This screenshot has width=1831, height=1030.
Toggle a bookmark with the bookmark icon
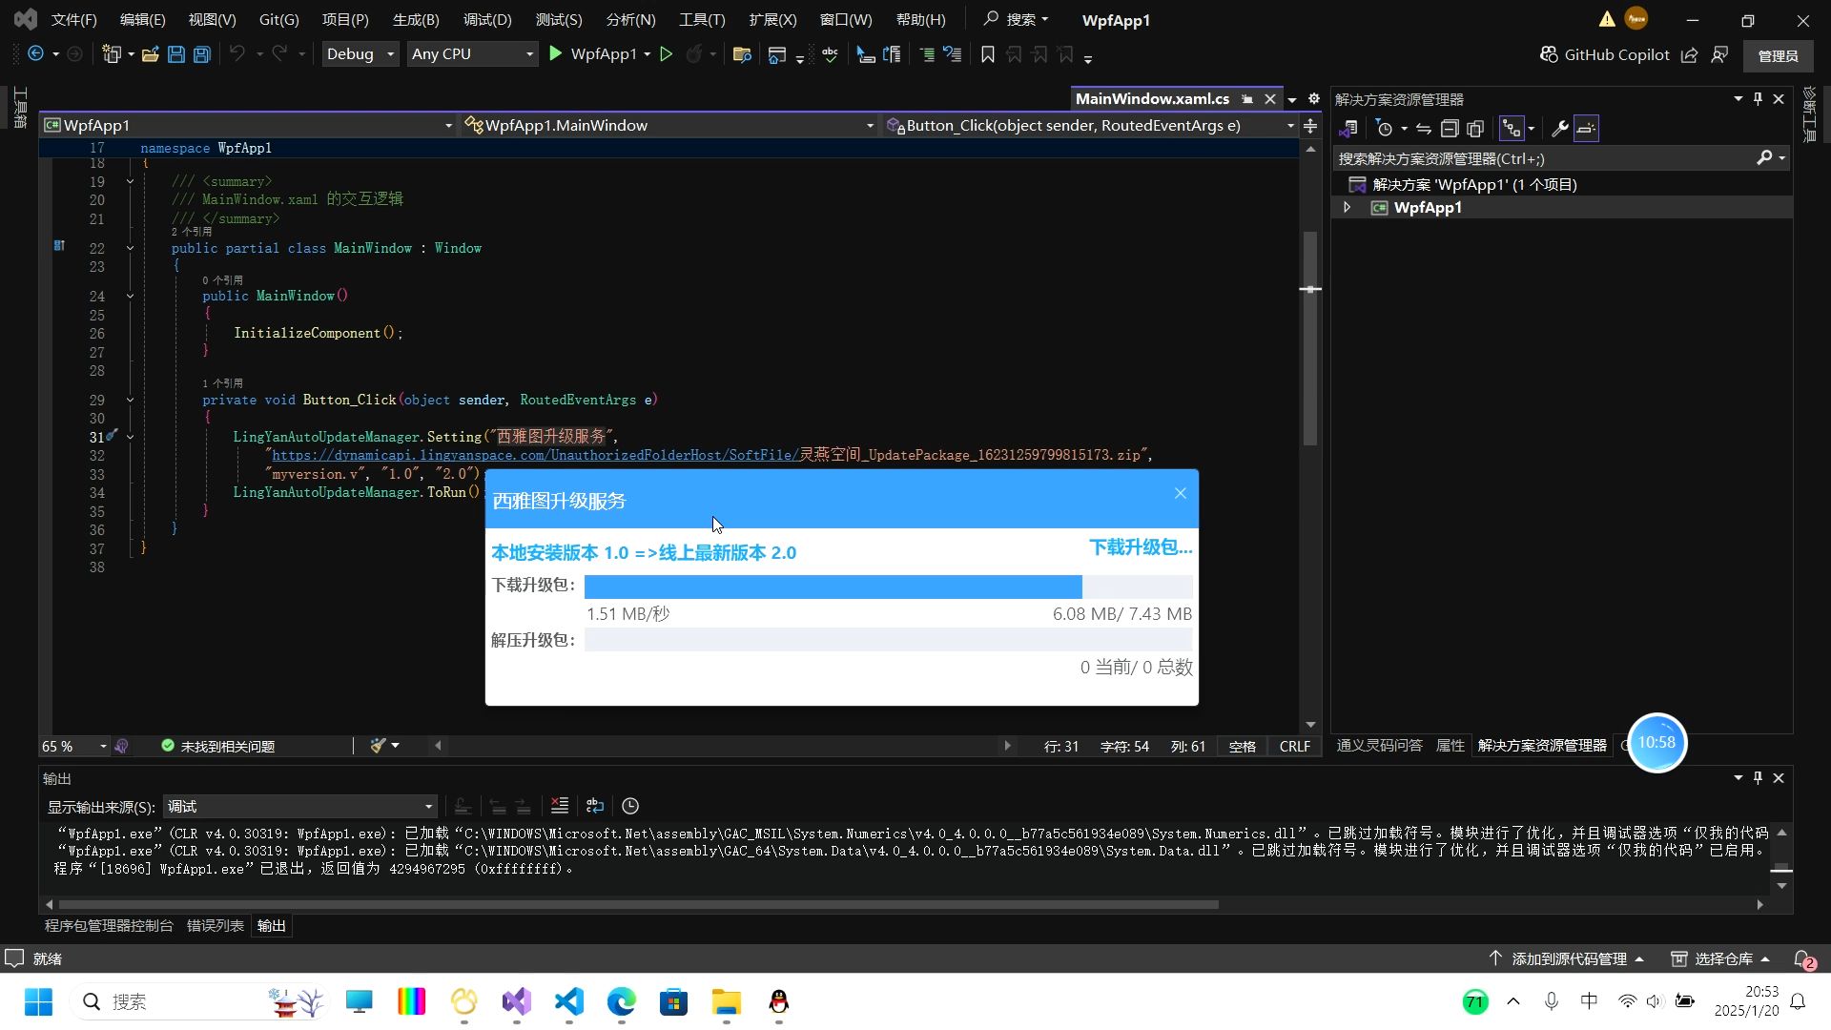coord(988,54)
